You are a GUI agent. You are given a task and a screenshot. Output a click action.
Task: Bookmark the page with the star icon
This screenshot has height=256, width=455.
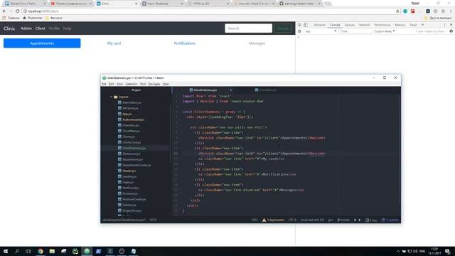(397, 11)
